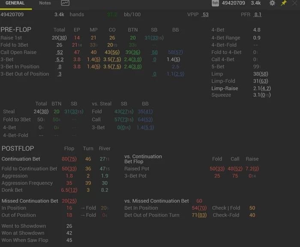Screen dimensions: 300x247
Task: Close the popup with X icon
Action: (295, 3)
